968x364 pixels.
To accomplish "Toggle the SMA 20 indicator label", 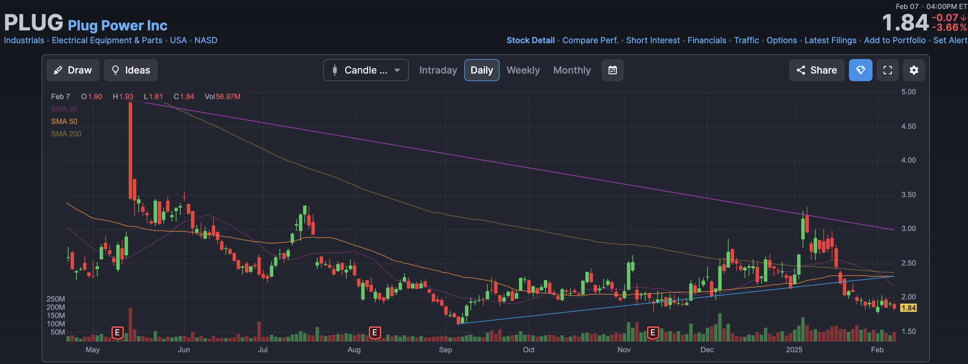I will tap(64, 109).
